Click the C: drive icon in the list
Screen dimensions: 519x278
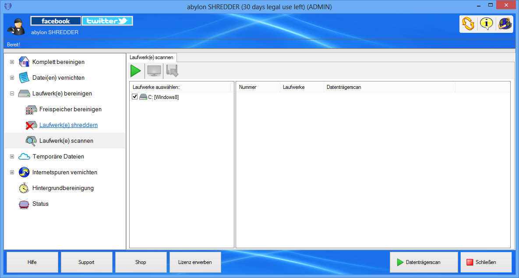point(143,97)
